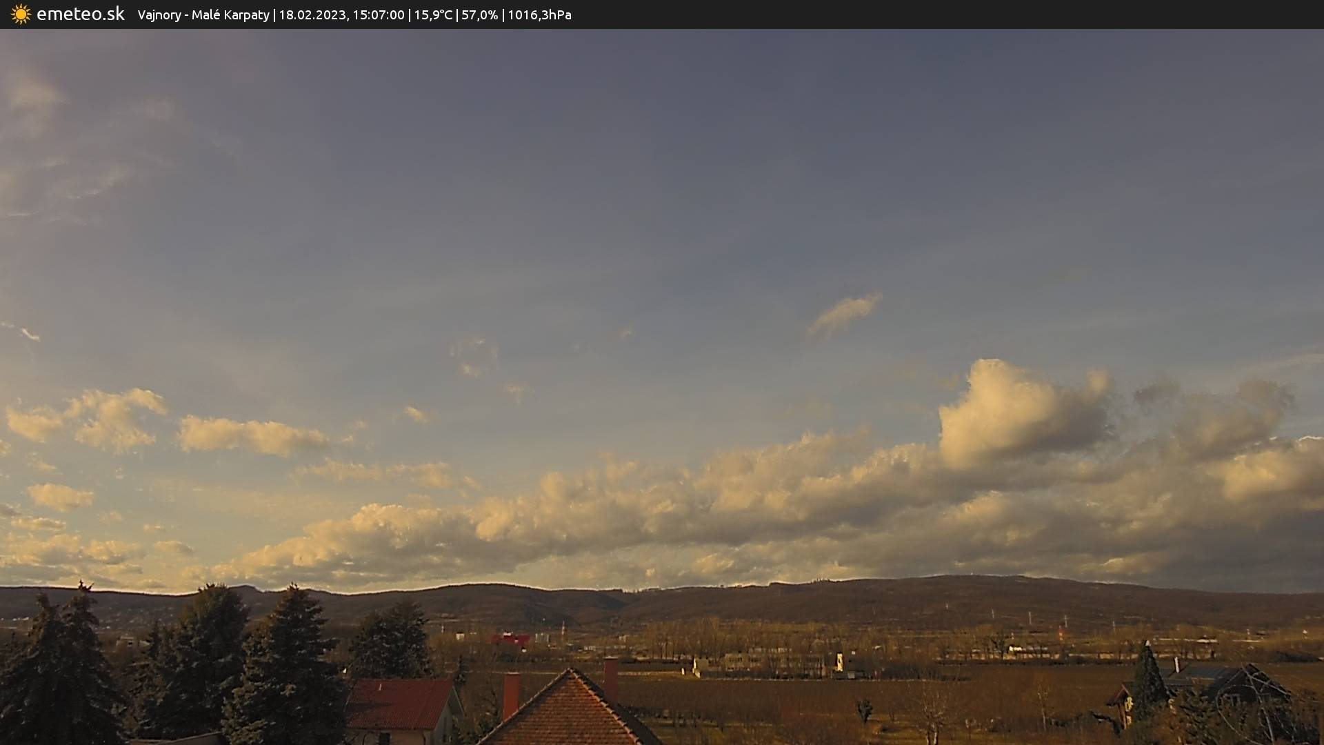Select the 15,9°C temperature reading
The image size is (1324, 745).
coord(433,14)
